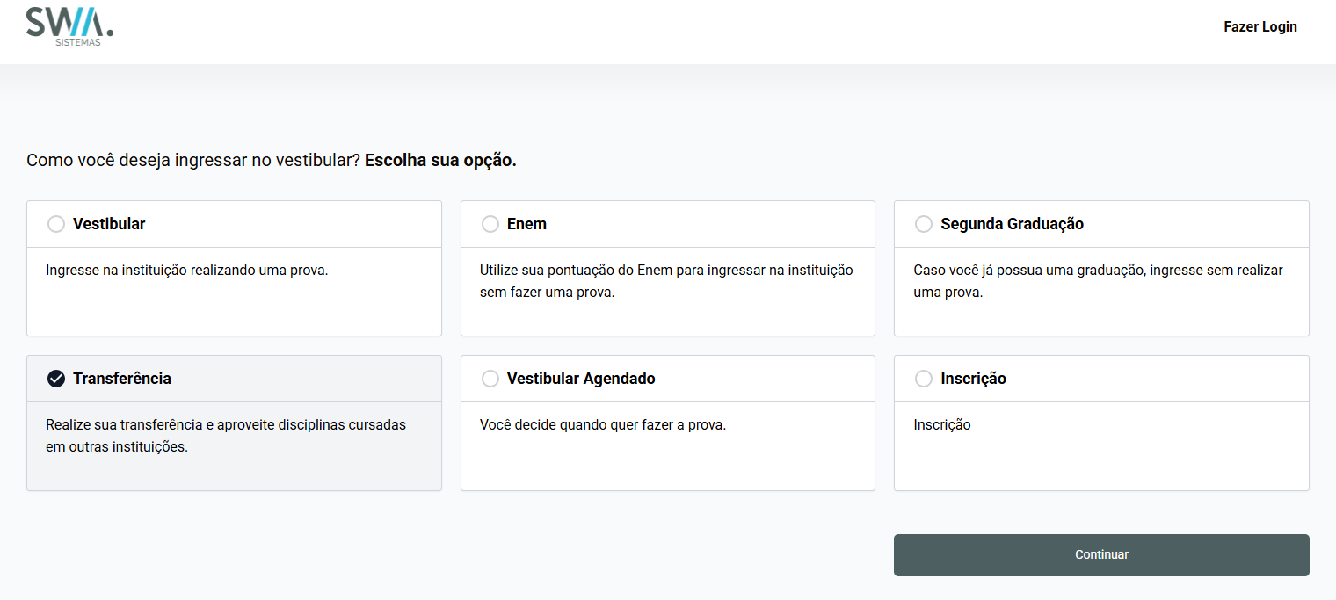Click the 'Ingresse na instituição realizando uma prova' description
Screen dimensions: 1336x600
point(187,271)
